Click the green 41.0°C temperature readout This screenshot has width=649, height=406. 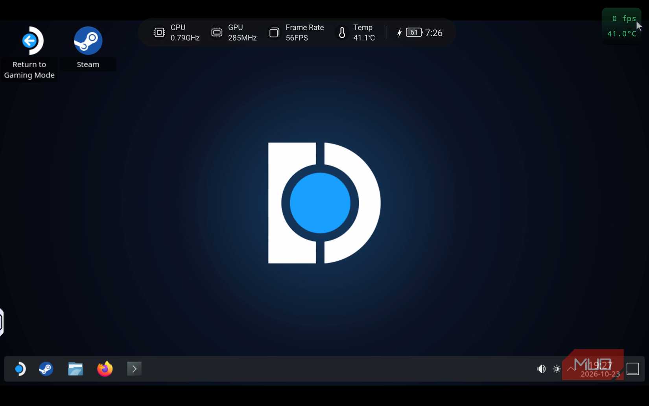[622, 34]
